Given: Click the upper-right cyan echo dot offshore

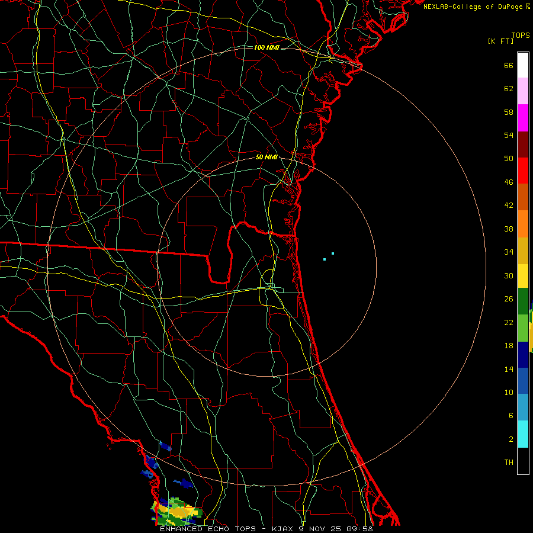Looking at the screenshot, I should [x=333, y=253].
